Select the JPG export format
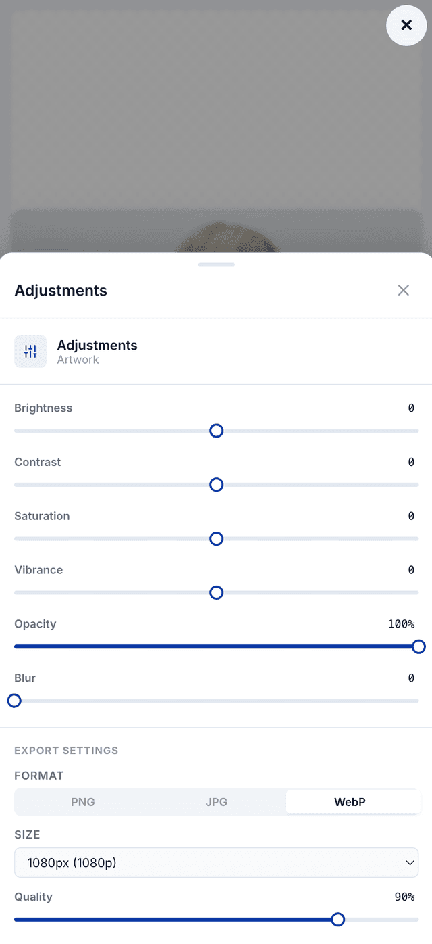The height and width of the screenshot is (944, 432). [216, 802]
